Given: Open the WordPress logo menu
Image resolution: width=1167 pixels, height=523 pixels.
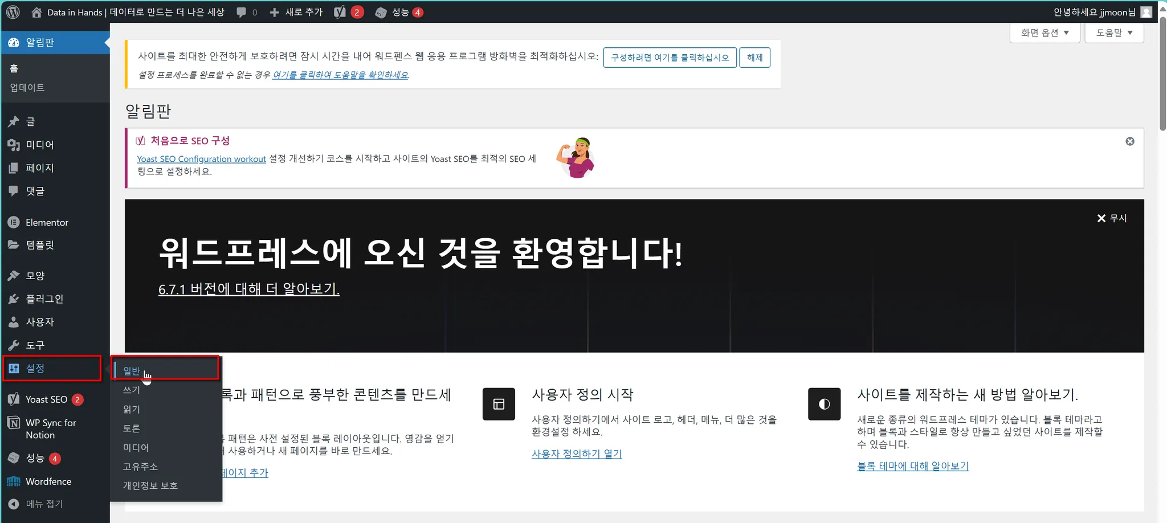Looking at the screenshot, I should click(13, 12).
